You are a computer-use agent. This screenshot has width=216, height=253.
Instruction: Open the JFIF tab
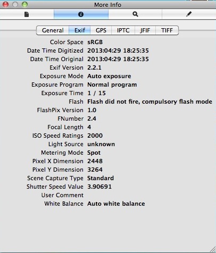point(145,30)
